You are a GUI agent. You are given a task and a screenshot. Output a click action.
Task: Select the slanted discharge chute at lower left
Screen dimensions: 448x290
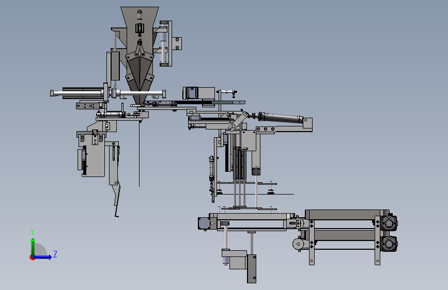117,200
